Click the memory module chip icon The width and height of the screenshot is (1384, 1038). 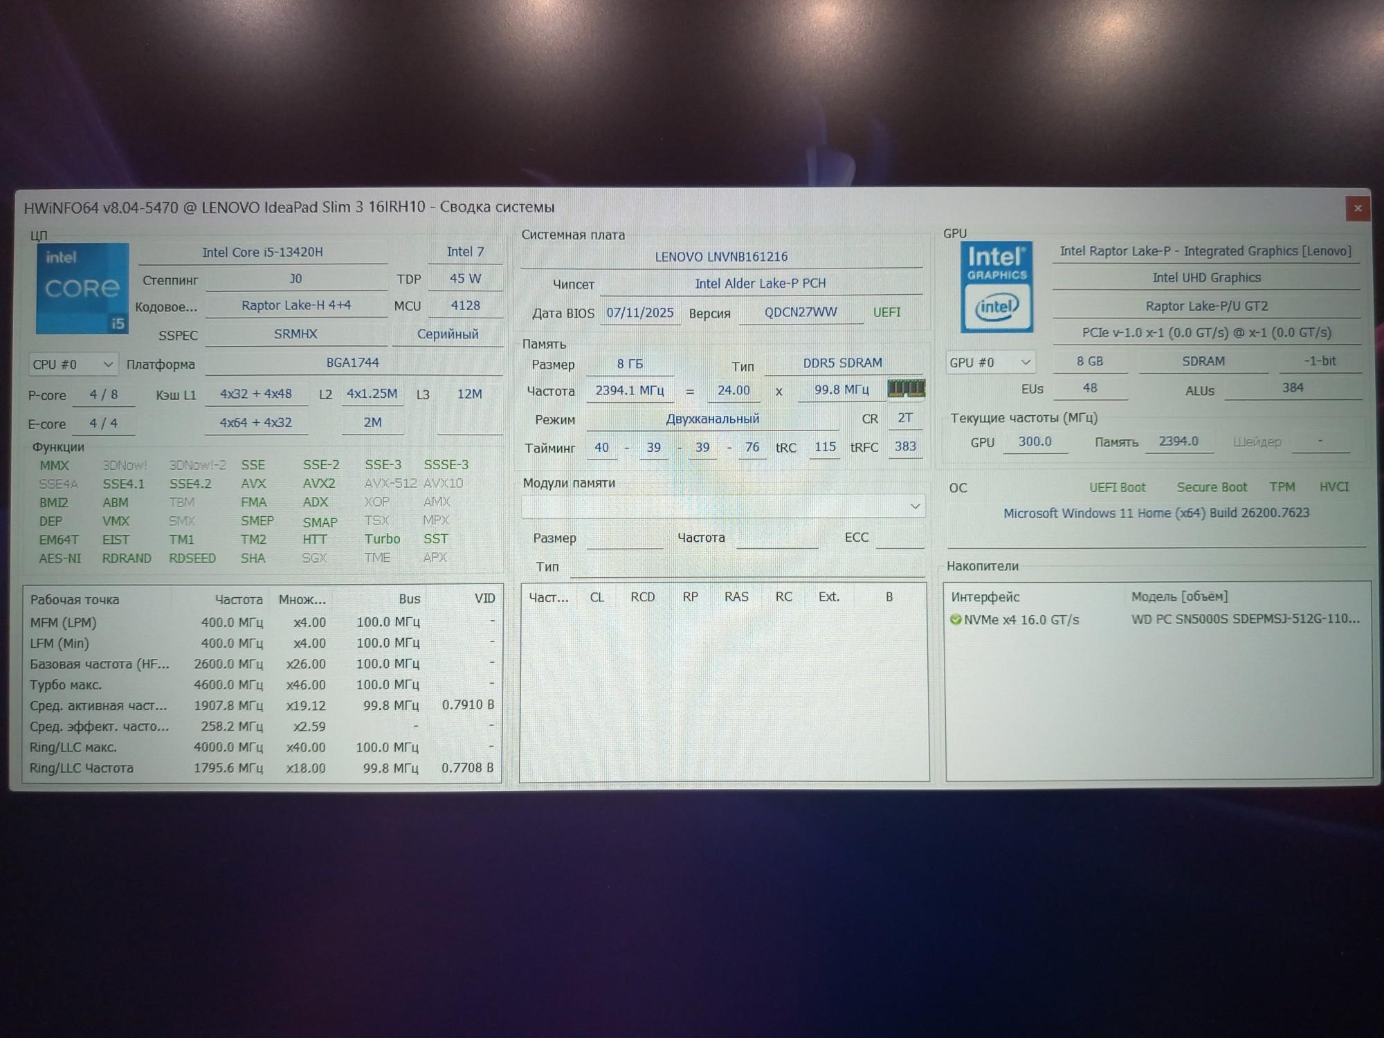[906, 389]
